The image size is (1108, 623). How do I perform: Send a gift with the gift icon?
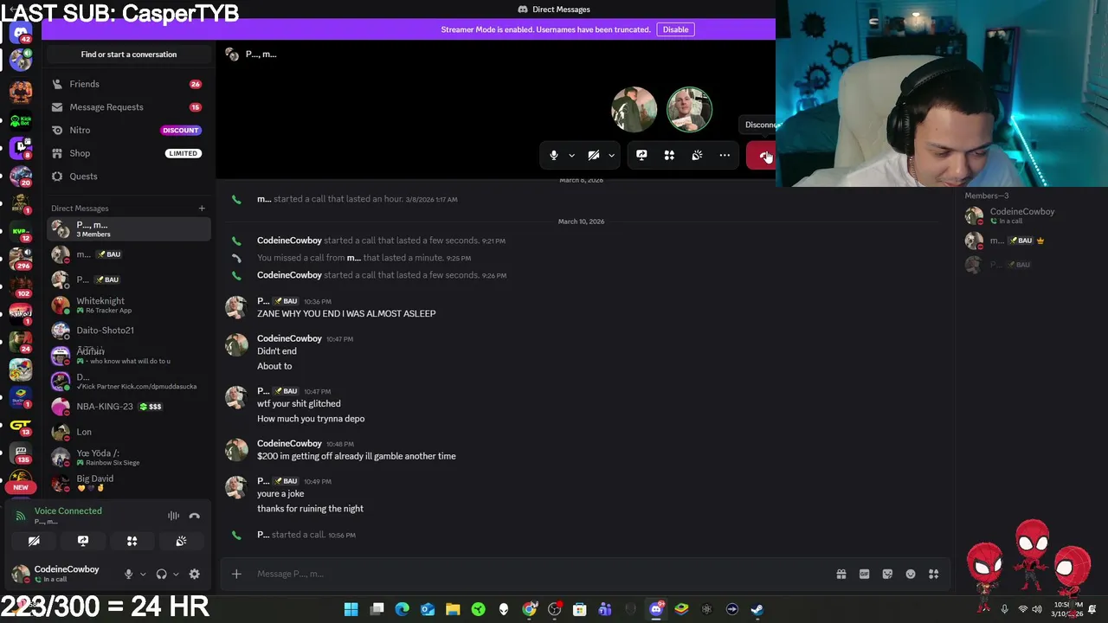pyautogui.click(x=841, y=574)
